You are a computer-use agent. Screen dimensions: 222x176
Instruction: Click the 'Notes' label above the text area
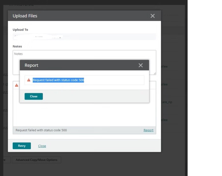click(17, 46)
